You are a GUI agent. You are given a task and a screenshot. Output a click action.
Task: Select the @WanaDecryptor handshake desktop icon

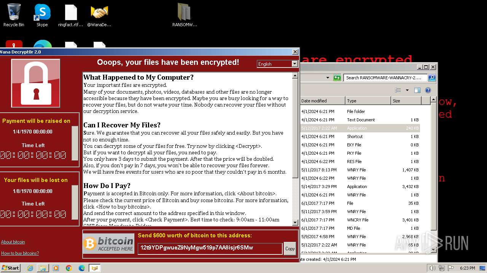[99, 15]
